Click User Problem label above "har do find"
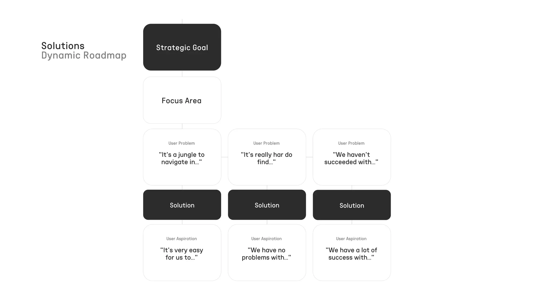Image resolution: width=534 pixels, height=300 pixels. 266,143
